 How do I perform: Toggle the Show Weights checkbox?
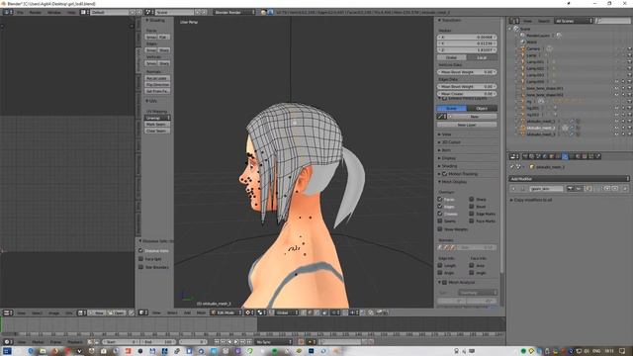pos(440,229)
